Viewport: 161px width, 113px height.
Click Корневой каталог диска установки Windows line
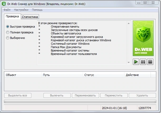click(81, 40)
